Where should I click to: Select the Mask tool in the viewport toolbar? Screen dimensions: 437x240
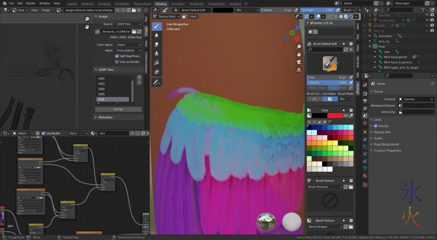tap(157, 72)
